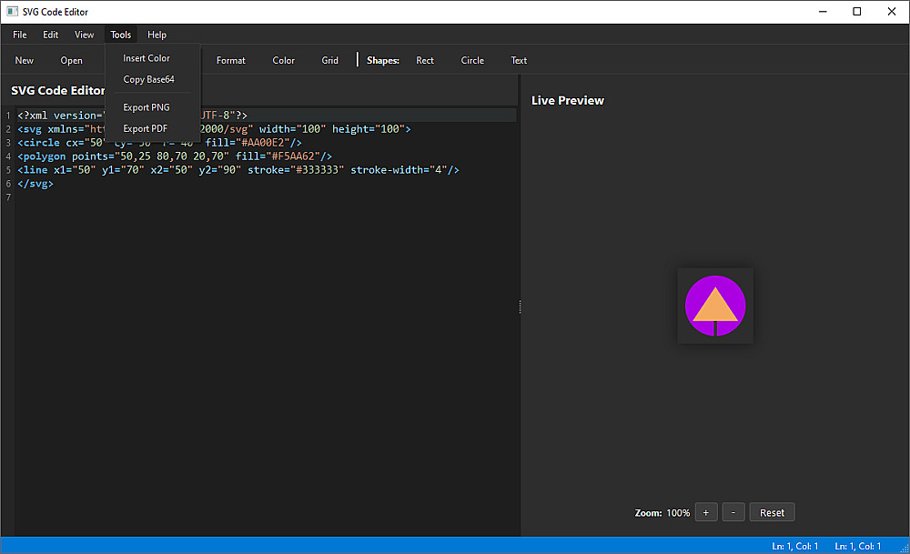
Task: Zoom in with the plus button
Action: [x=706, y=513]
